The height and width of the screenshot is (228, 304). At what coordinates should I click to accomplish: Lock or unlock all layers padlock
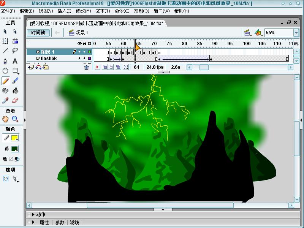click(x=84, y=43)
